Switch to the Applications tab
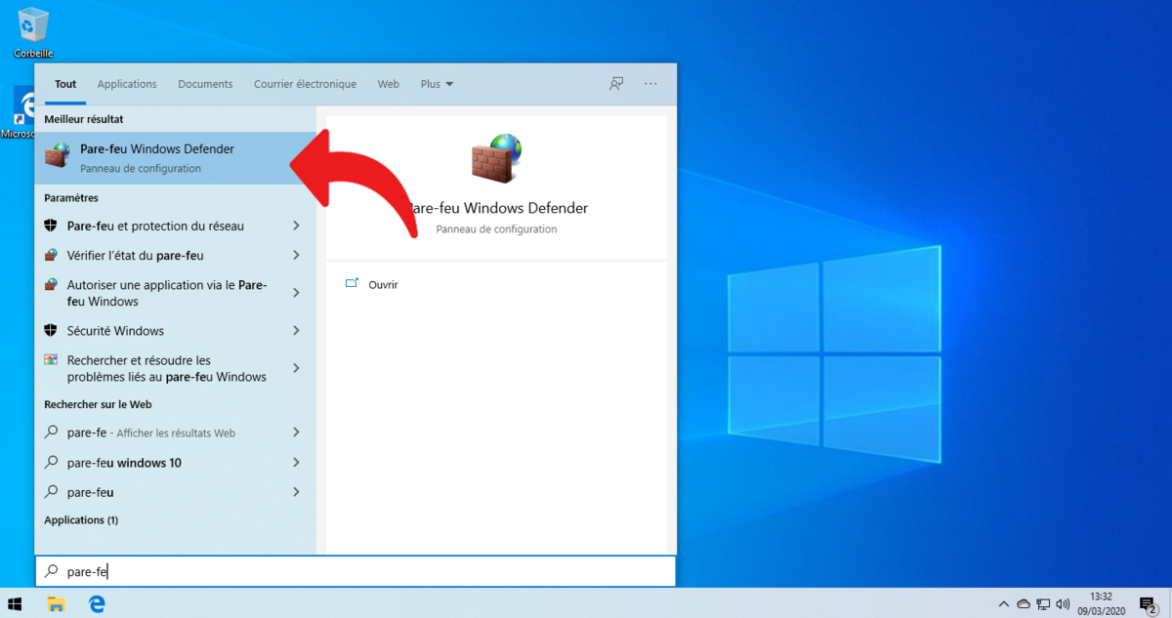This screenshot has height=618, width=1172. click(127, 84)
